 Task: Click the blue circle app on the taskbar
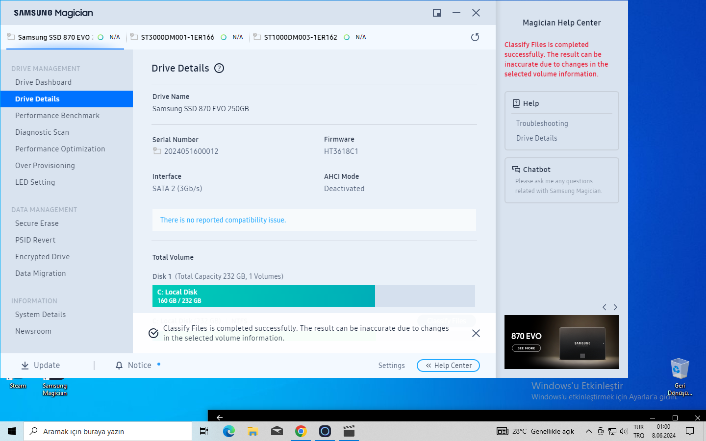[325, 431]
